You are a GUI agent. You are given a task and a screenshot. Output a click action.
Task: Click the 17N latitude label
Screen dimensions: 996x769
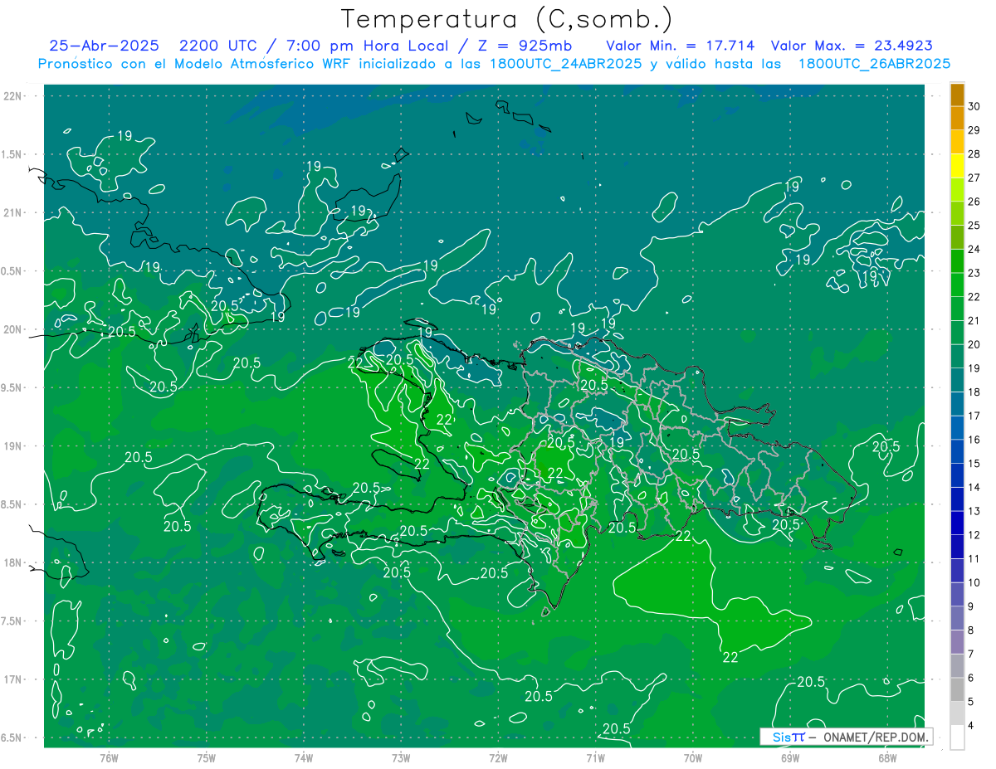point(12,679)
